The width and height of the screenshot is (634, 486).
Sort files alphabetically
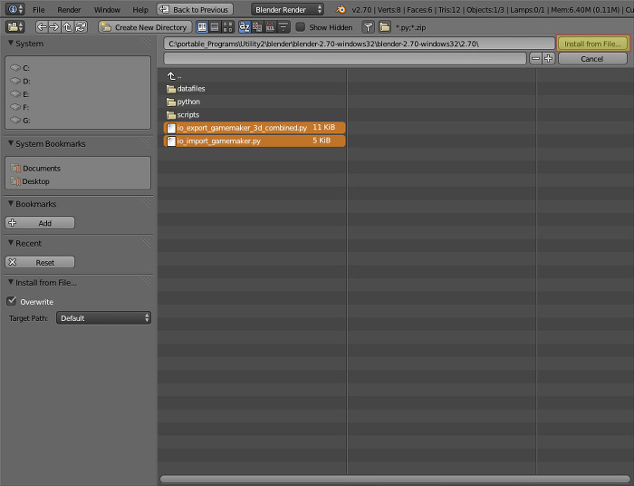click(245, 27)
